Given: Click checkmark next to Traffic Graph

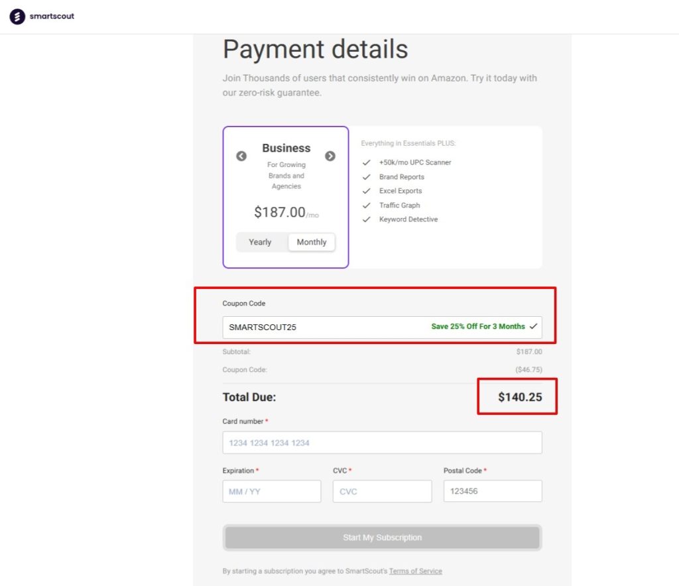Looking at the screenshot, I should coord(367,205).
